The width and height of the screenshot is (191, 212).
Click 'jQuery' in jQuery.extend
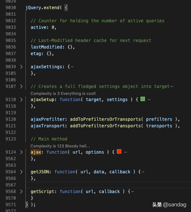pos(33,8)
